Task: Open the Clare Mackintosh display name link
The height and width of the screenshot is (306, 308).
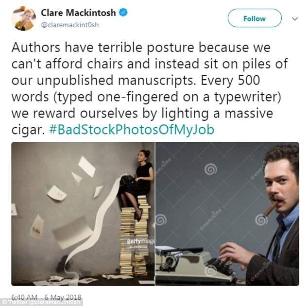Action: pyautogui.click(x=78, y=13)
